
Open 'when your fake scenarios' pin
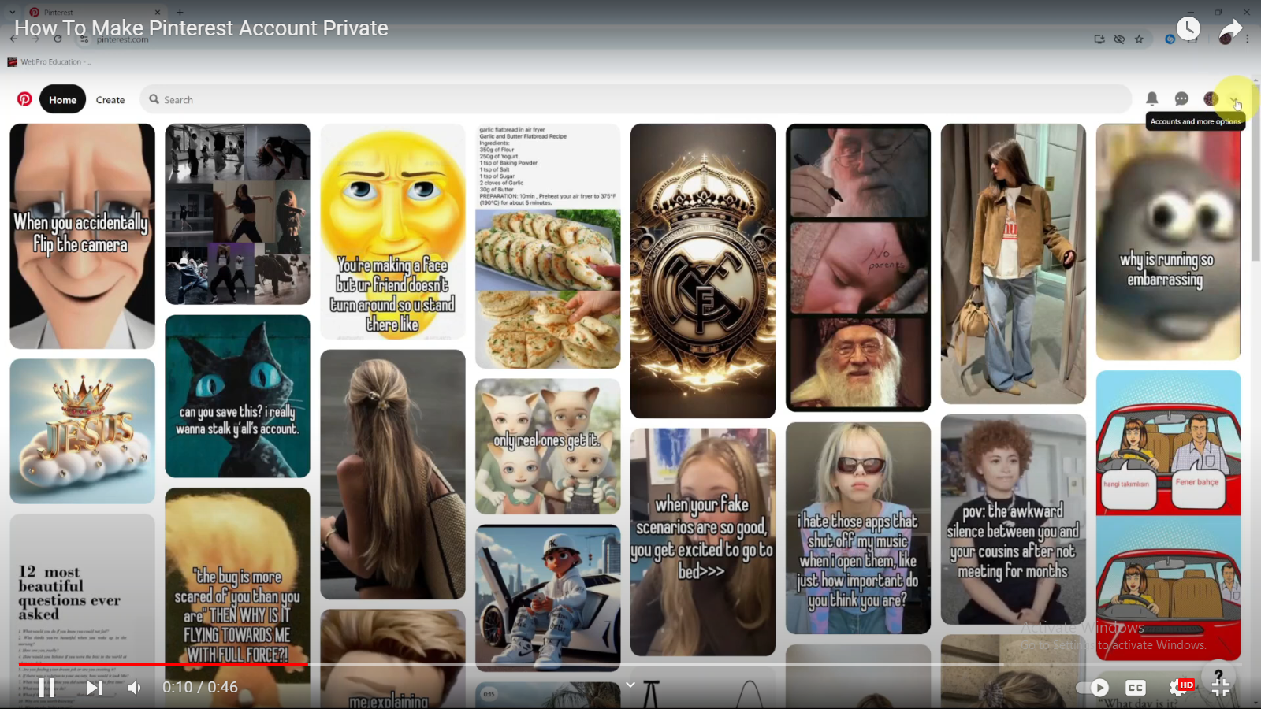(703, 542)
